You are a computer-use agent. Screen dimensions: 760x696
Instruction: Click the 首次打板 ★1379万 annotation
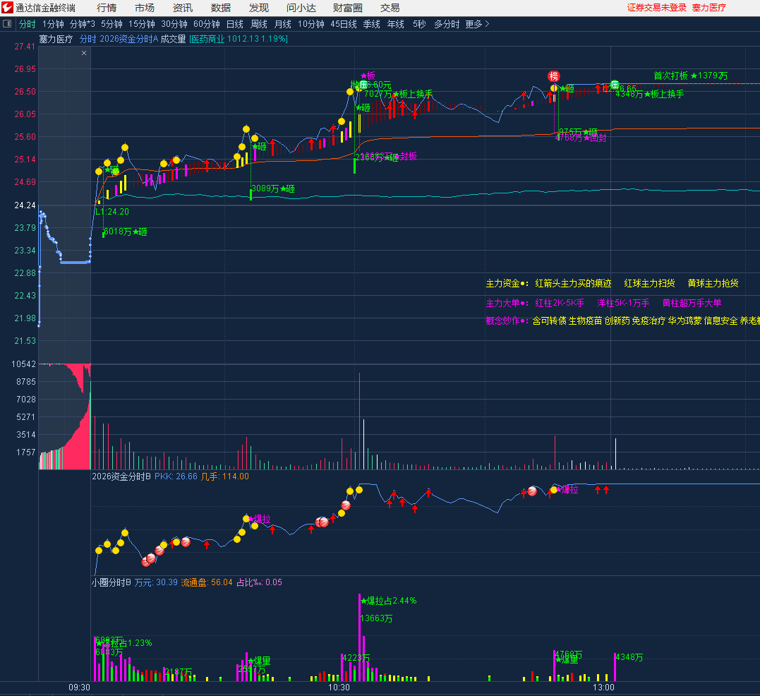pyautogui.click(x=690, y=76)
